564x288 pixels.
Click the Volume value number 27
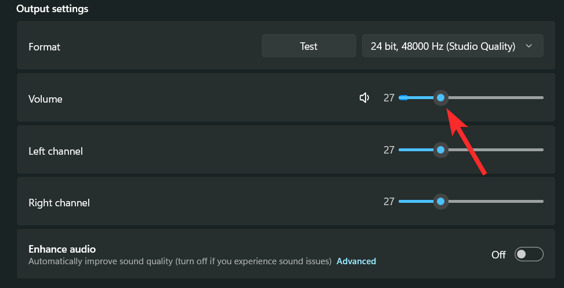389,98
